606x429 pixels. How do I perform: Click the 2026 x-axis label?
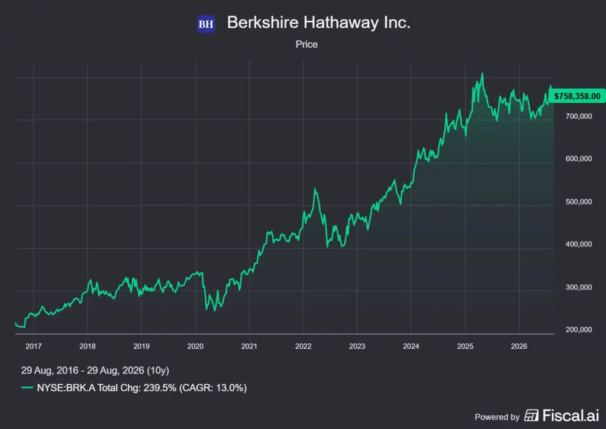click(519, 346)
